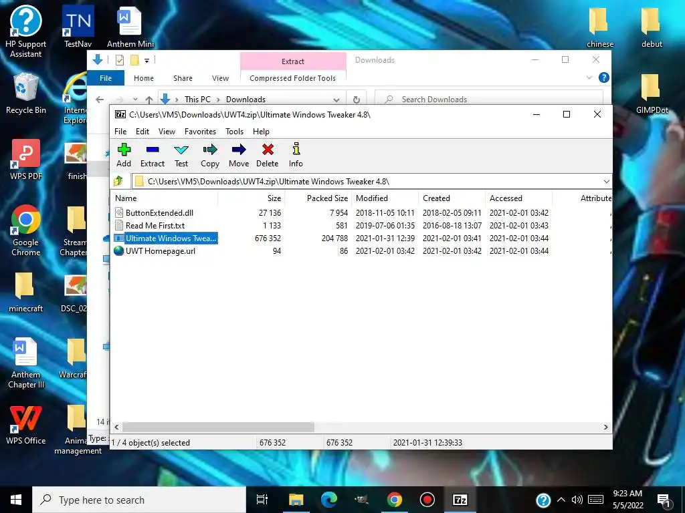
Task: Click the 7-Zip taskbar button
Action: pos(460,500)
